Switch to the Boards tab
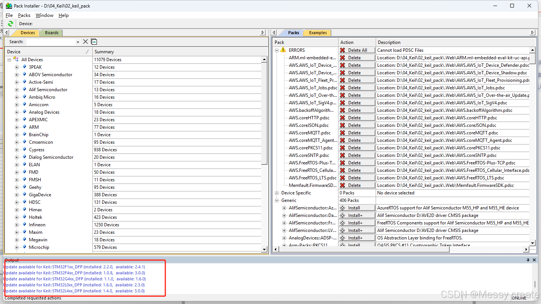The height and width of the screenshot is (304, 541). point(52,33)
